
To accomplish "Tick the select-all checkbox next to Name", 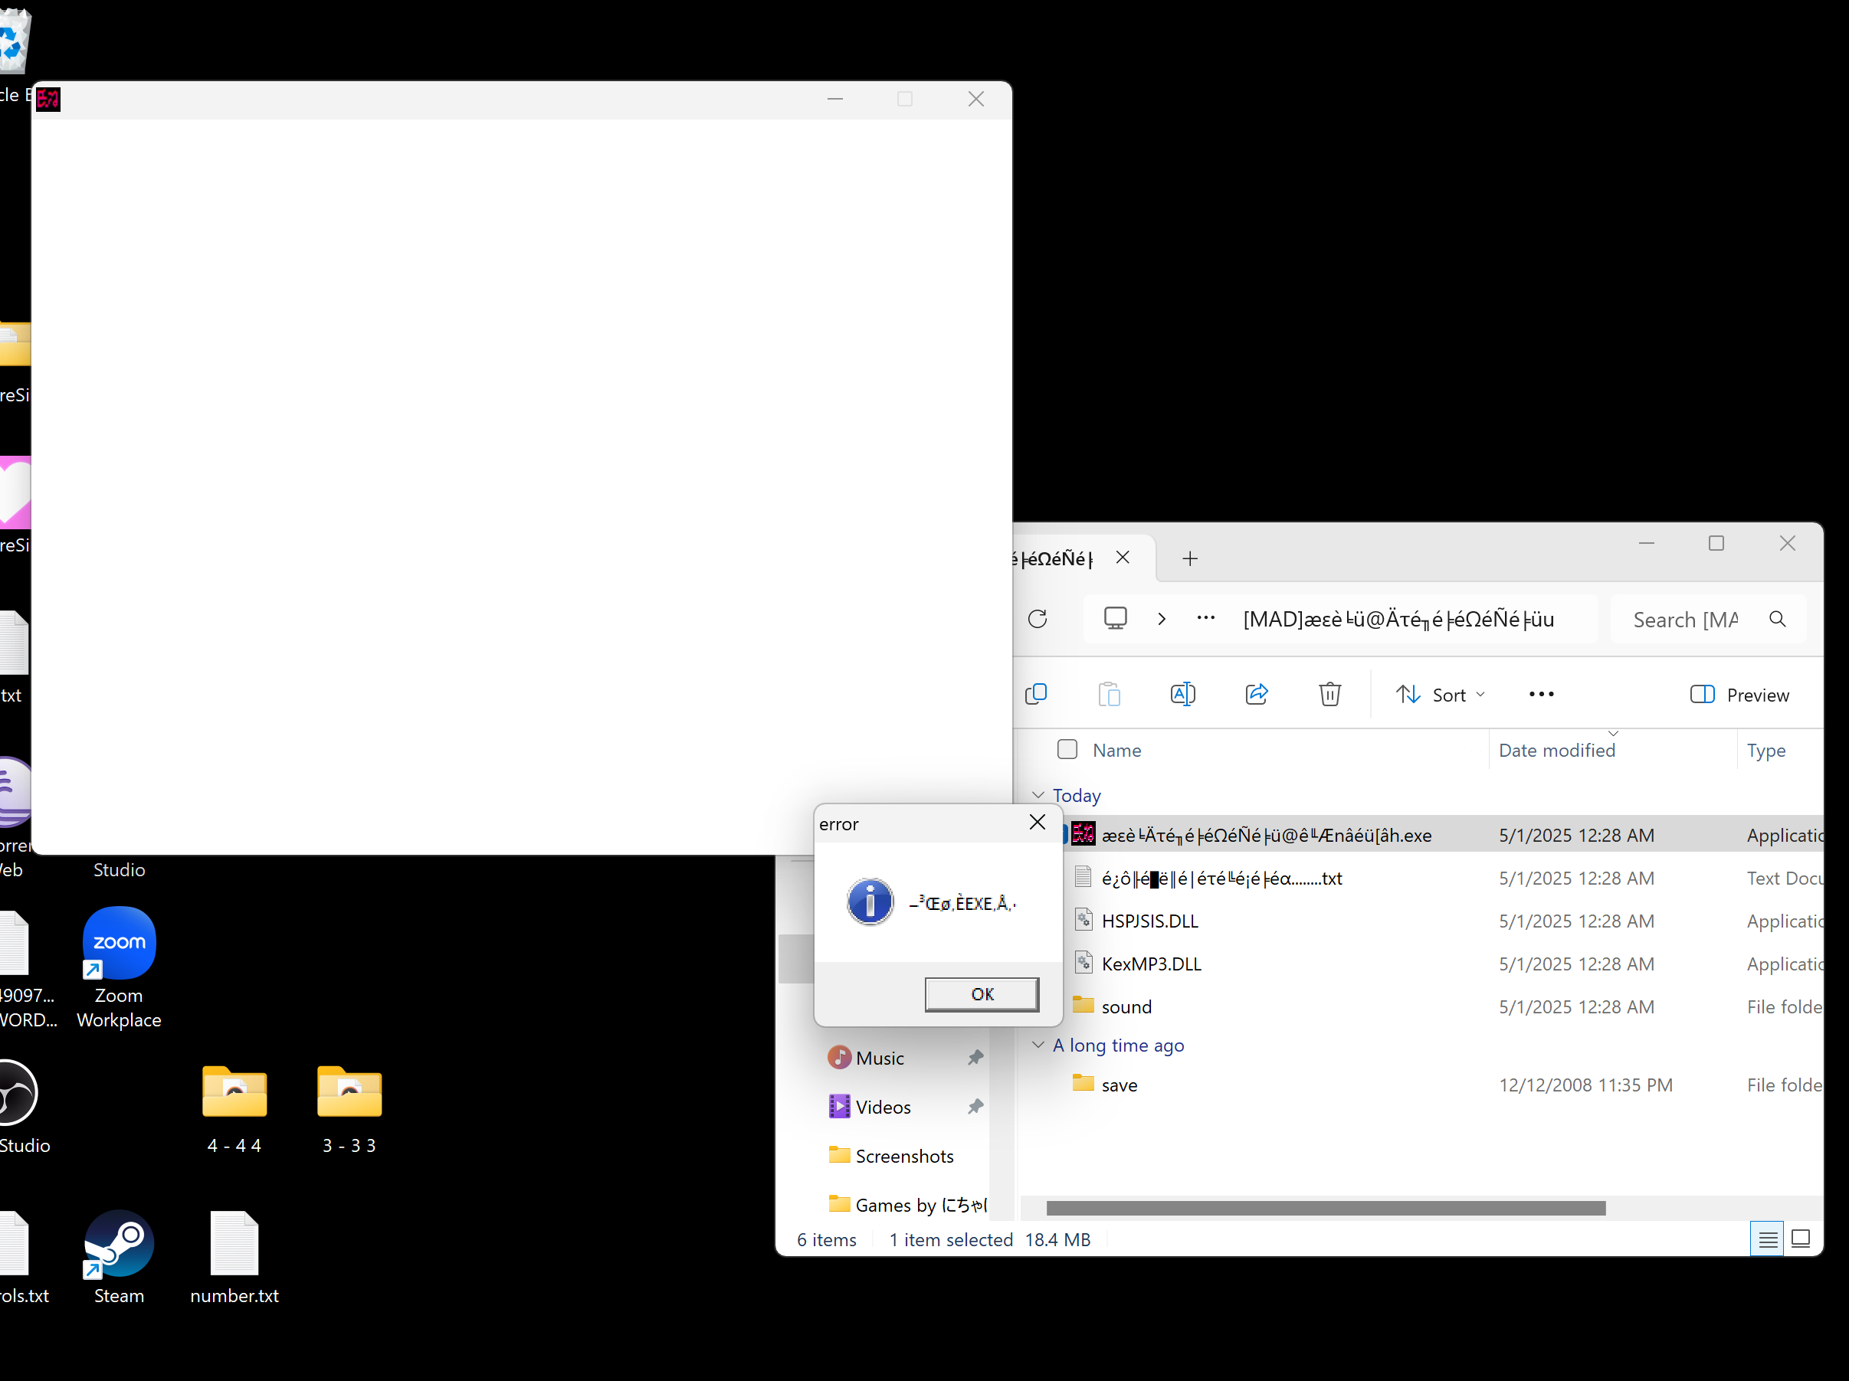I will point(1067,749).
